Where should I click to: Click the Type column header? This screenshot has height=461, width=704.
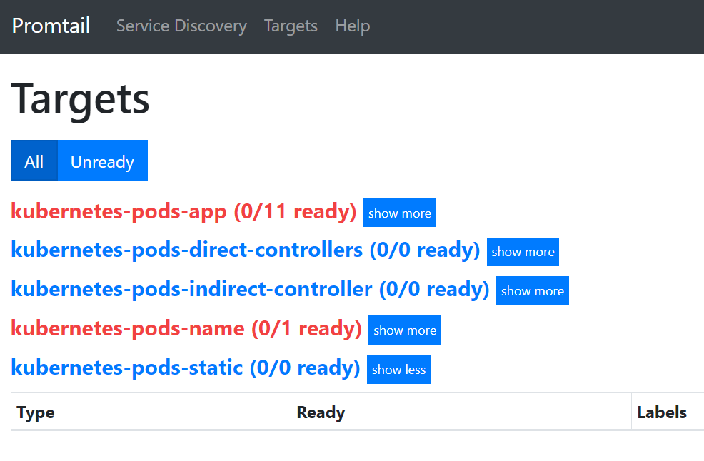(x=151, y=412)
